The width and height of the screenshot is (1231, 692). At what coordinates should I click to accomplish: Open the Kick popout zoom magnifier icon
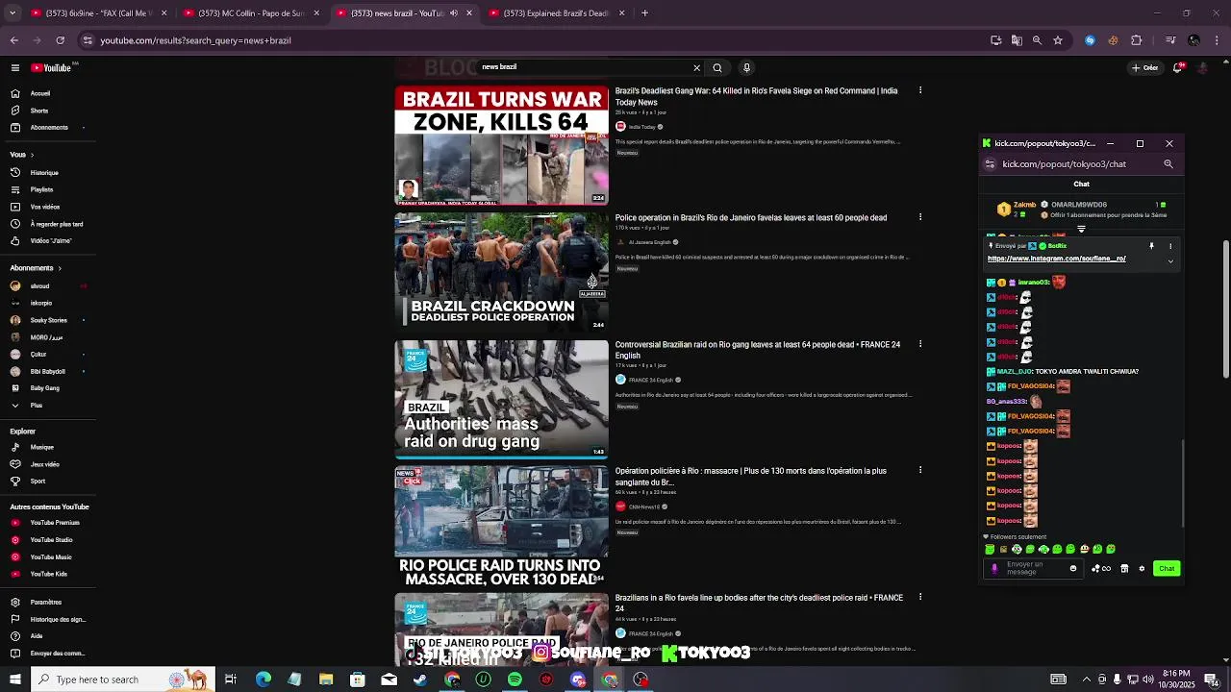1168,164
